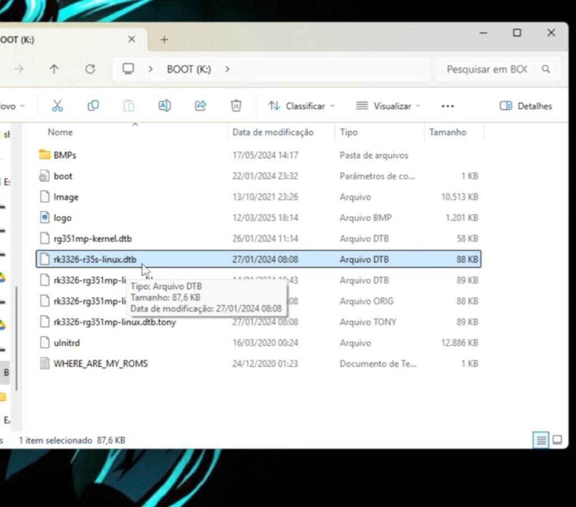This screenshot has height=507, width=576.
Task: Refresh the BOOT (K:) folder view
Action: [90, 69]
